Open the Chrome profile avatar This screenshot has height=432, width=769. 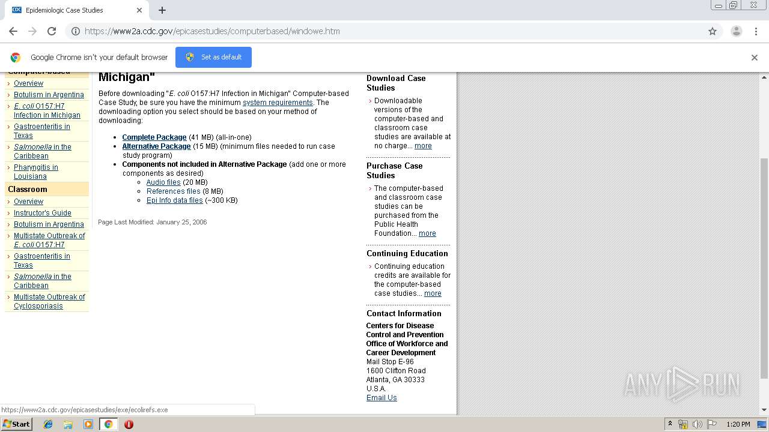pyautogui.click(x=737, y=31)
